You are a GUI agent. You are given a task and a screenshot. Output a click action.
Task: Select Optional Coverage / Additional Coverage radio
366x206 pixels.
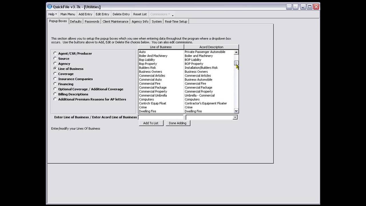(55, 89)
